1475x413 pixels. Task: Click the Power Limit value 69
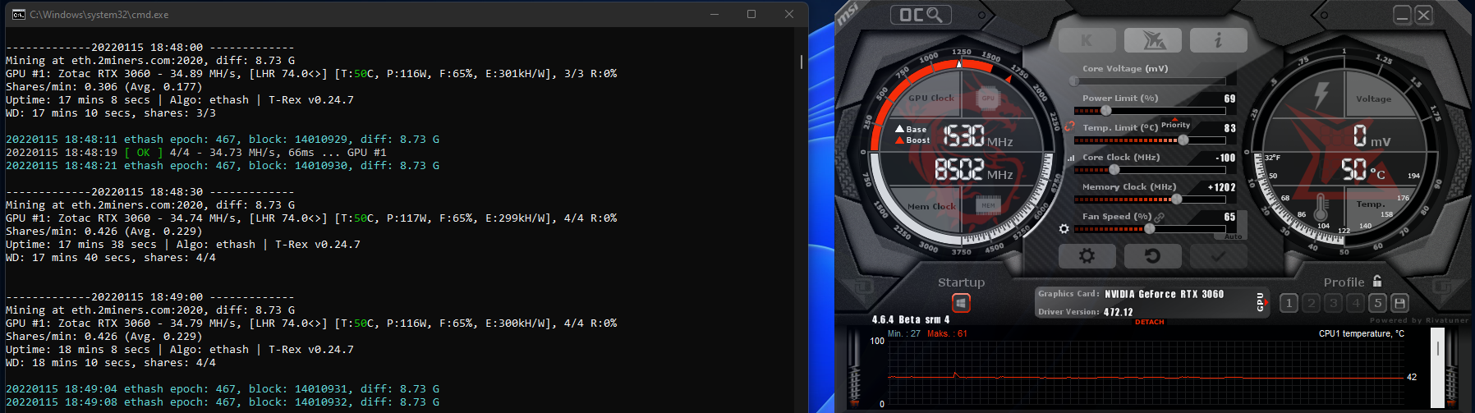pos(1229,99)
